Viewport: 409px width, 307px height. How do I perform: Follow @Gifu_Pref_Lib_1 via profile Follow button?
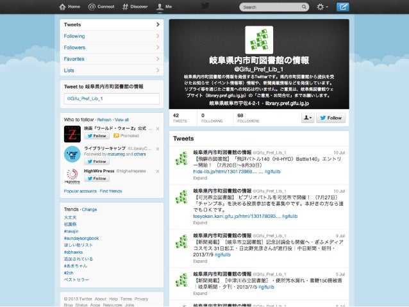pyautogui.click(x=331, y=118)
